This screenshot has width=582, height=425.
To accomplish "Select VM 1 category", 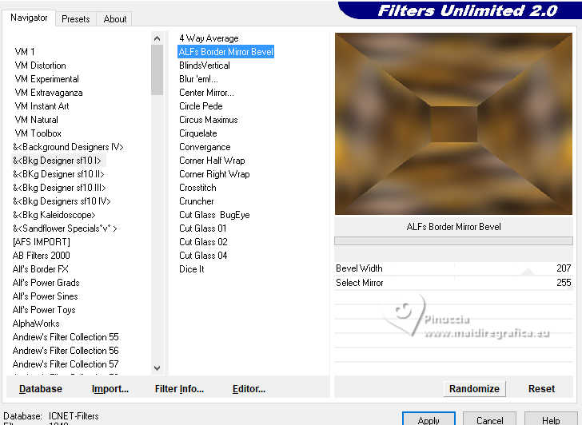I will [x=25, y=52].
